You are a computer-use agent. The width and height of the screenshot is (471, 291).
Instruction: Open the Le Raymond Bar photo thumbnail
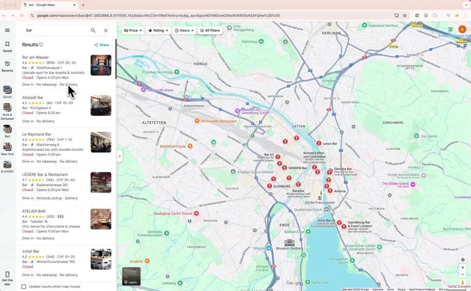pyautogui.click(x=101, y=142)
